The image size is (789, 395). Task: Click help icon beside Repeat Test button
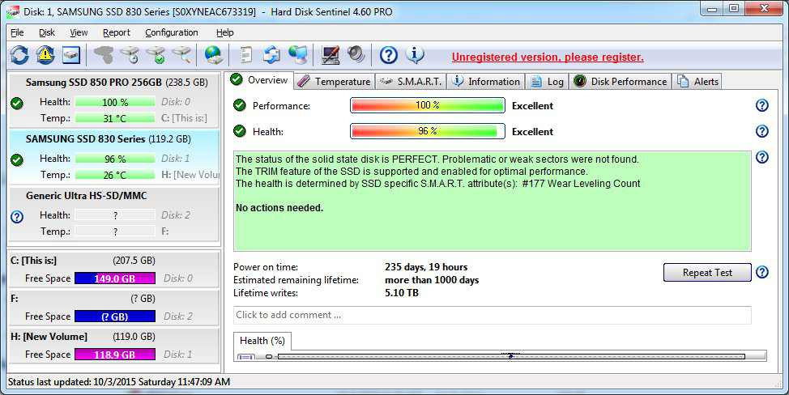tap(762, 272)
